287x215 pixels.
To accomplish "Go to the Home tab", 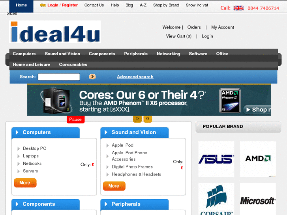I will tap(21, 6).
